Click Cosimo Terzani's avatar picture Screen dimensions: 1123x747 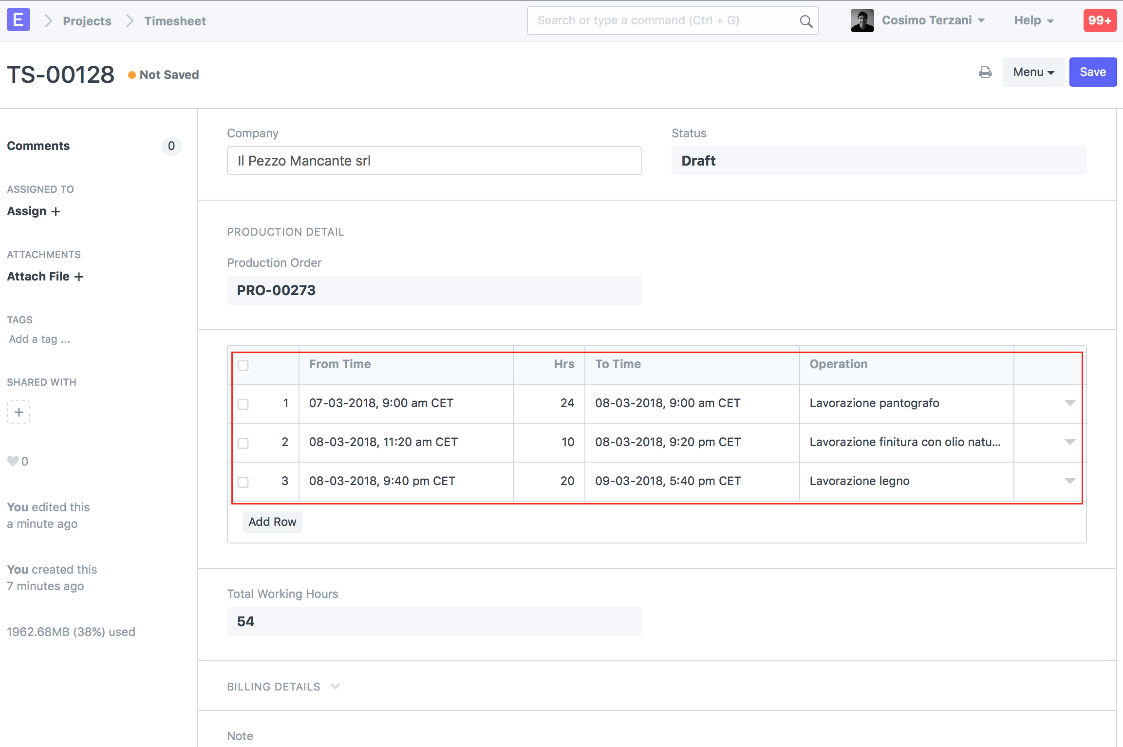(862, 20)
